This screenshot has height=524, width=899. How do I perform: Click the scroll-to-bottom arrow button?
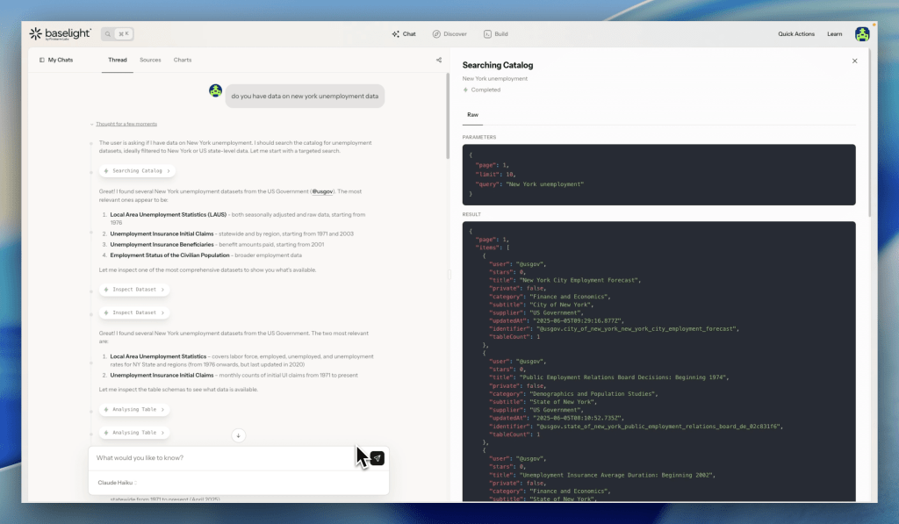coord(238,435)
